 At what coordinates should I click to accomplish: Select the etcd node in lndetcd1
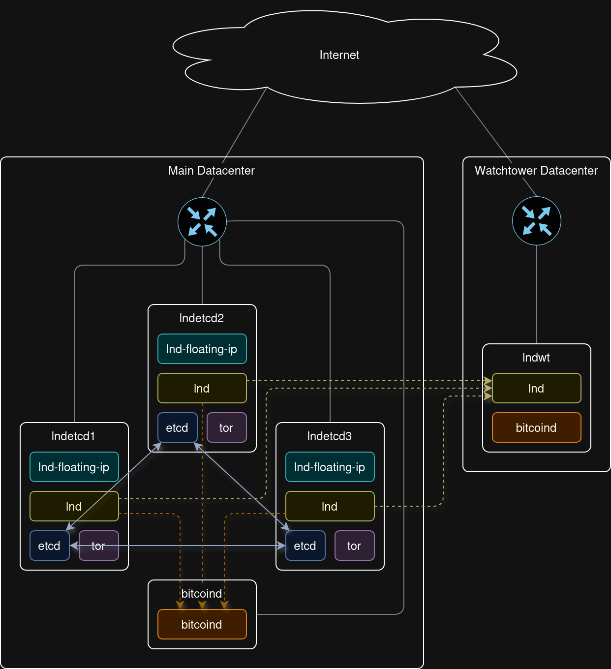[x=49, y=546]
